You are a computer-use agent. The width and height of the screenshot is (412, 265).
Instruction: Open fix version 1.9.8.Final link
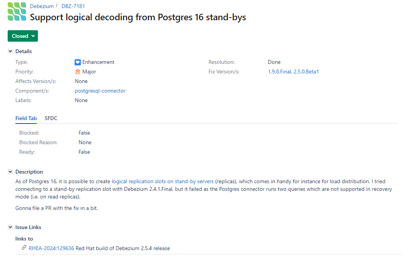280,72
